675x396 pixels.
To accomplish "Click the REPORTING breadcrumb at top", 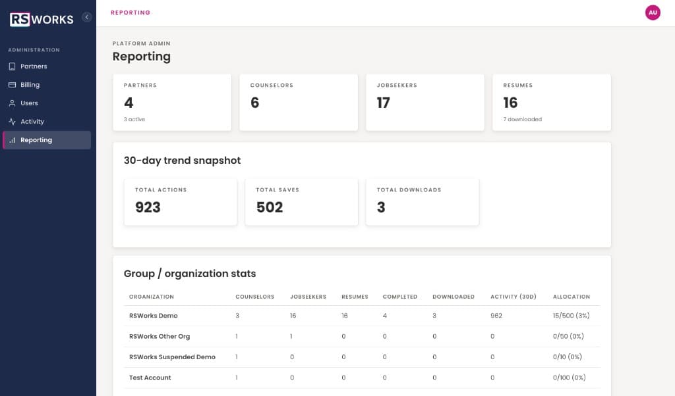I will coord(131,12).
